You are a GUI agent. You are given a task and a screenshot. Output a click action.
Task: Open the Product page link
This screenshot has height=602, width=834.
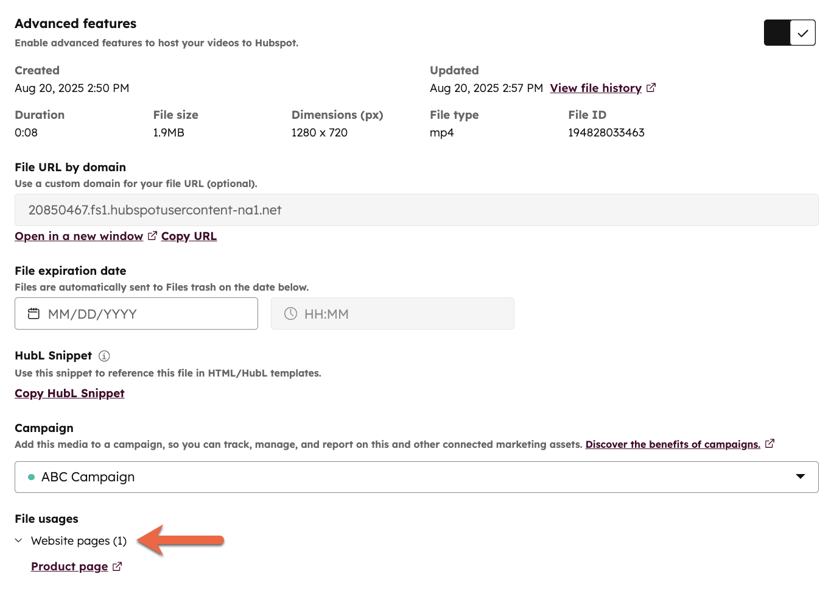pos(69,566)
